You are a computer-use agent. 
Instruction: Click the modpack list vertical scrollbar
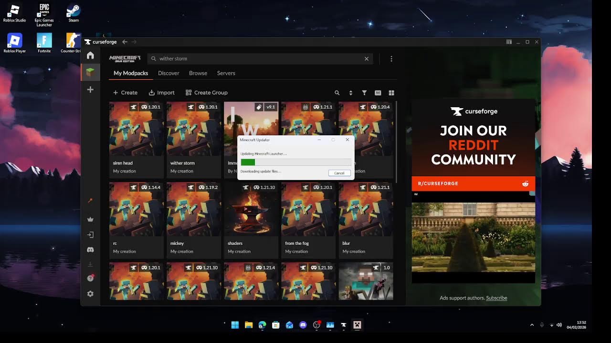pos(396,141)
